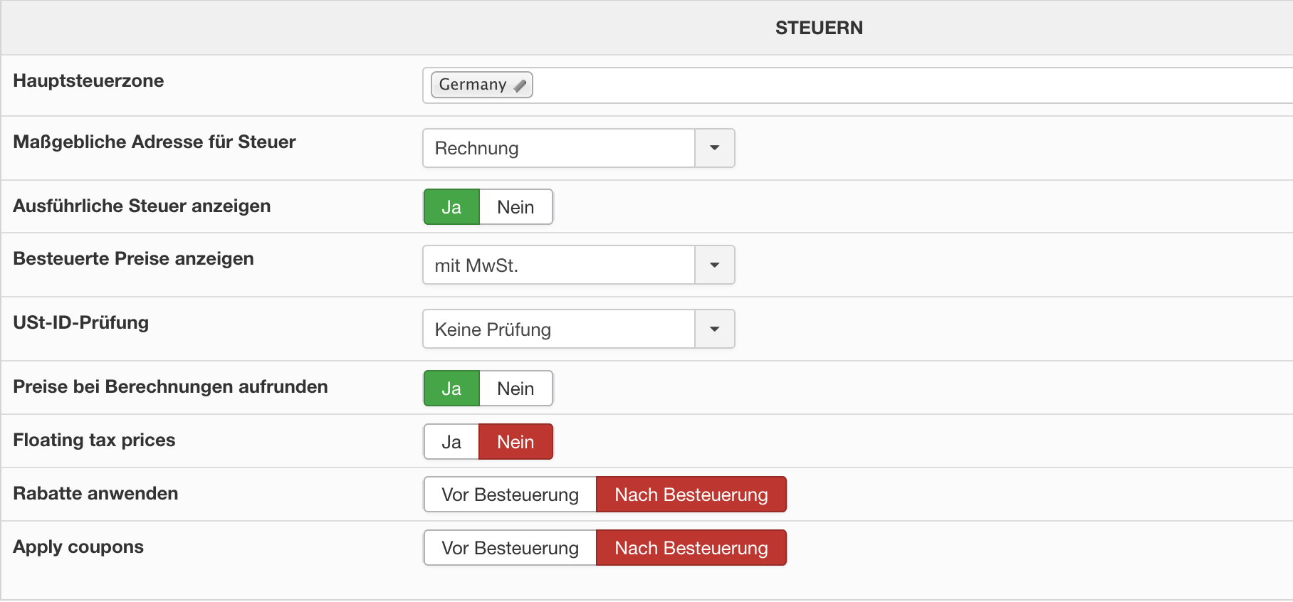Expand the Besteuerte Preise anzeigen dropdown arrow
Image resolution: width=1293 pixels, height=602 pixels.
coord(714,265)
